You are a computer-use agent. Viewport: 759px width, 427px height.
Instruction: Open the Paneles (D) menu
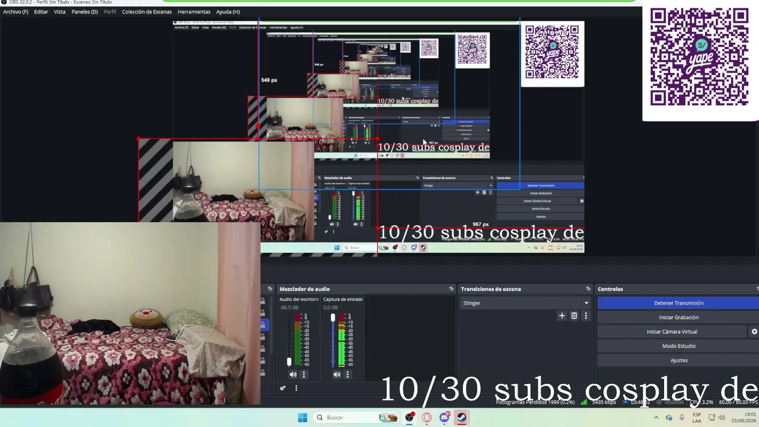[x=85, y=12]
